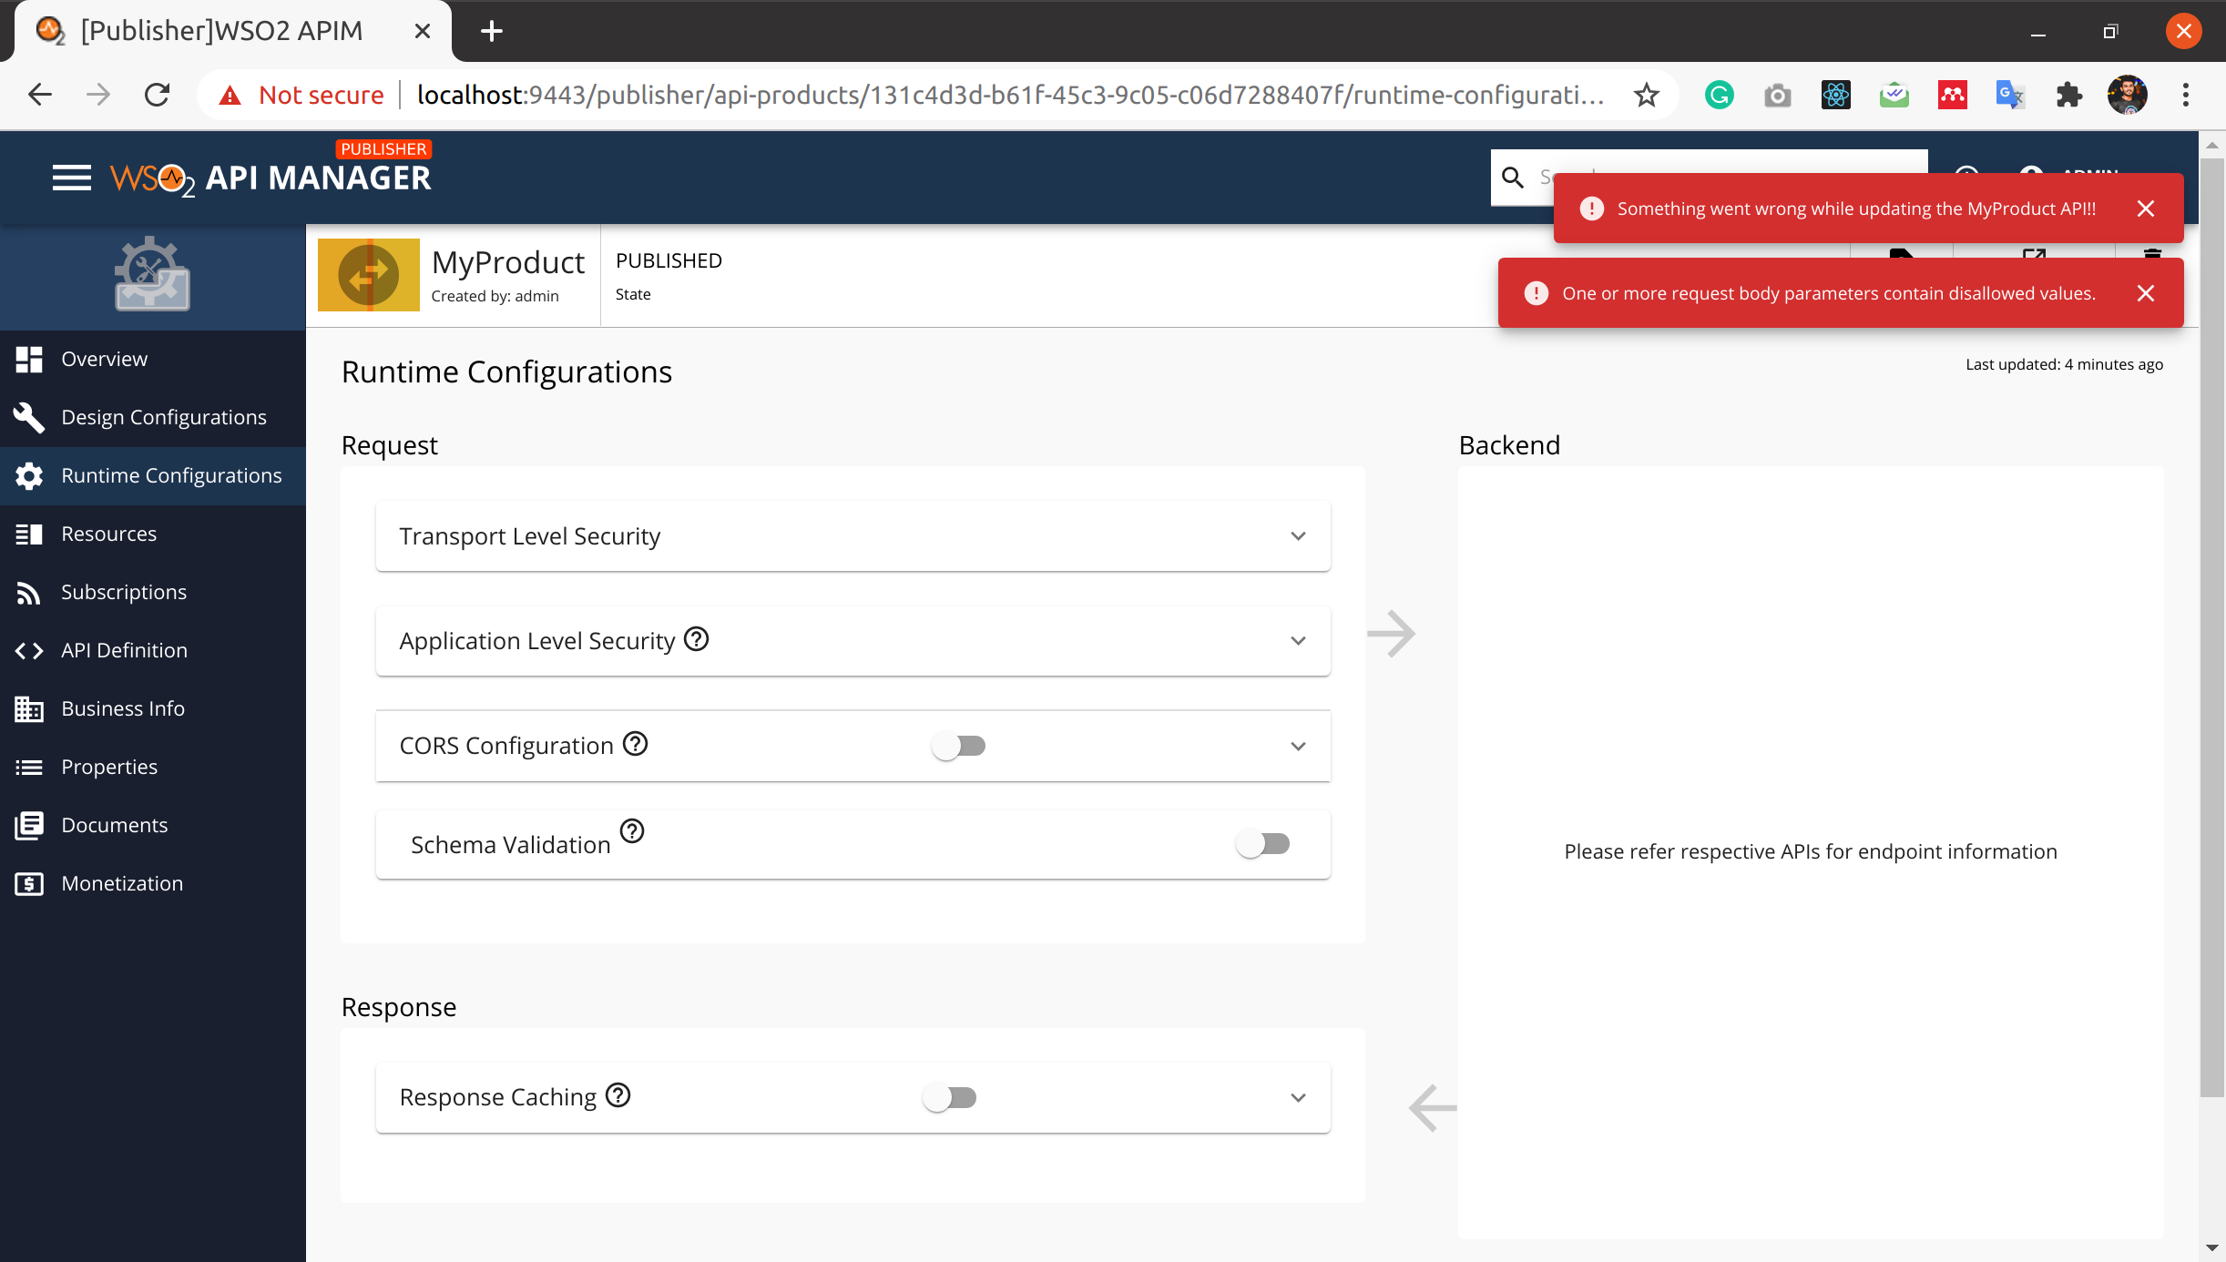Open a new browser tab
The image size is (2226, 1262).
[x=492, y=31]
